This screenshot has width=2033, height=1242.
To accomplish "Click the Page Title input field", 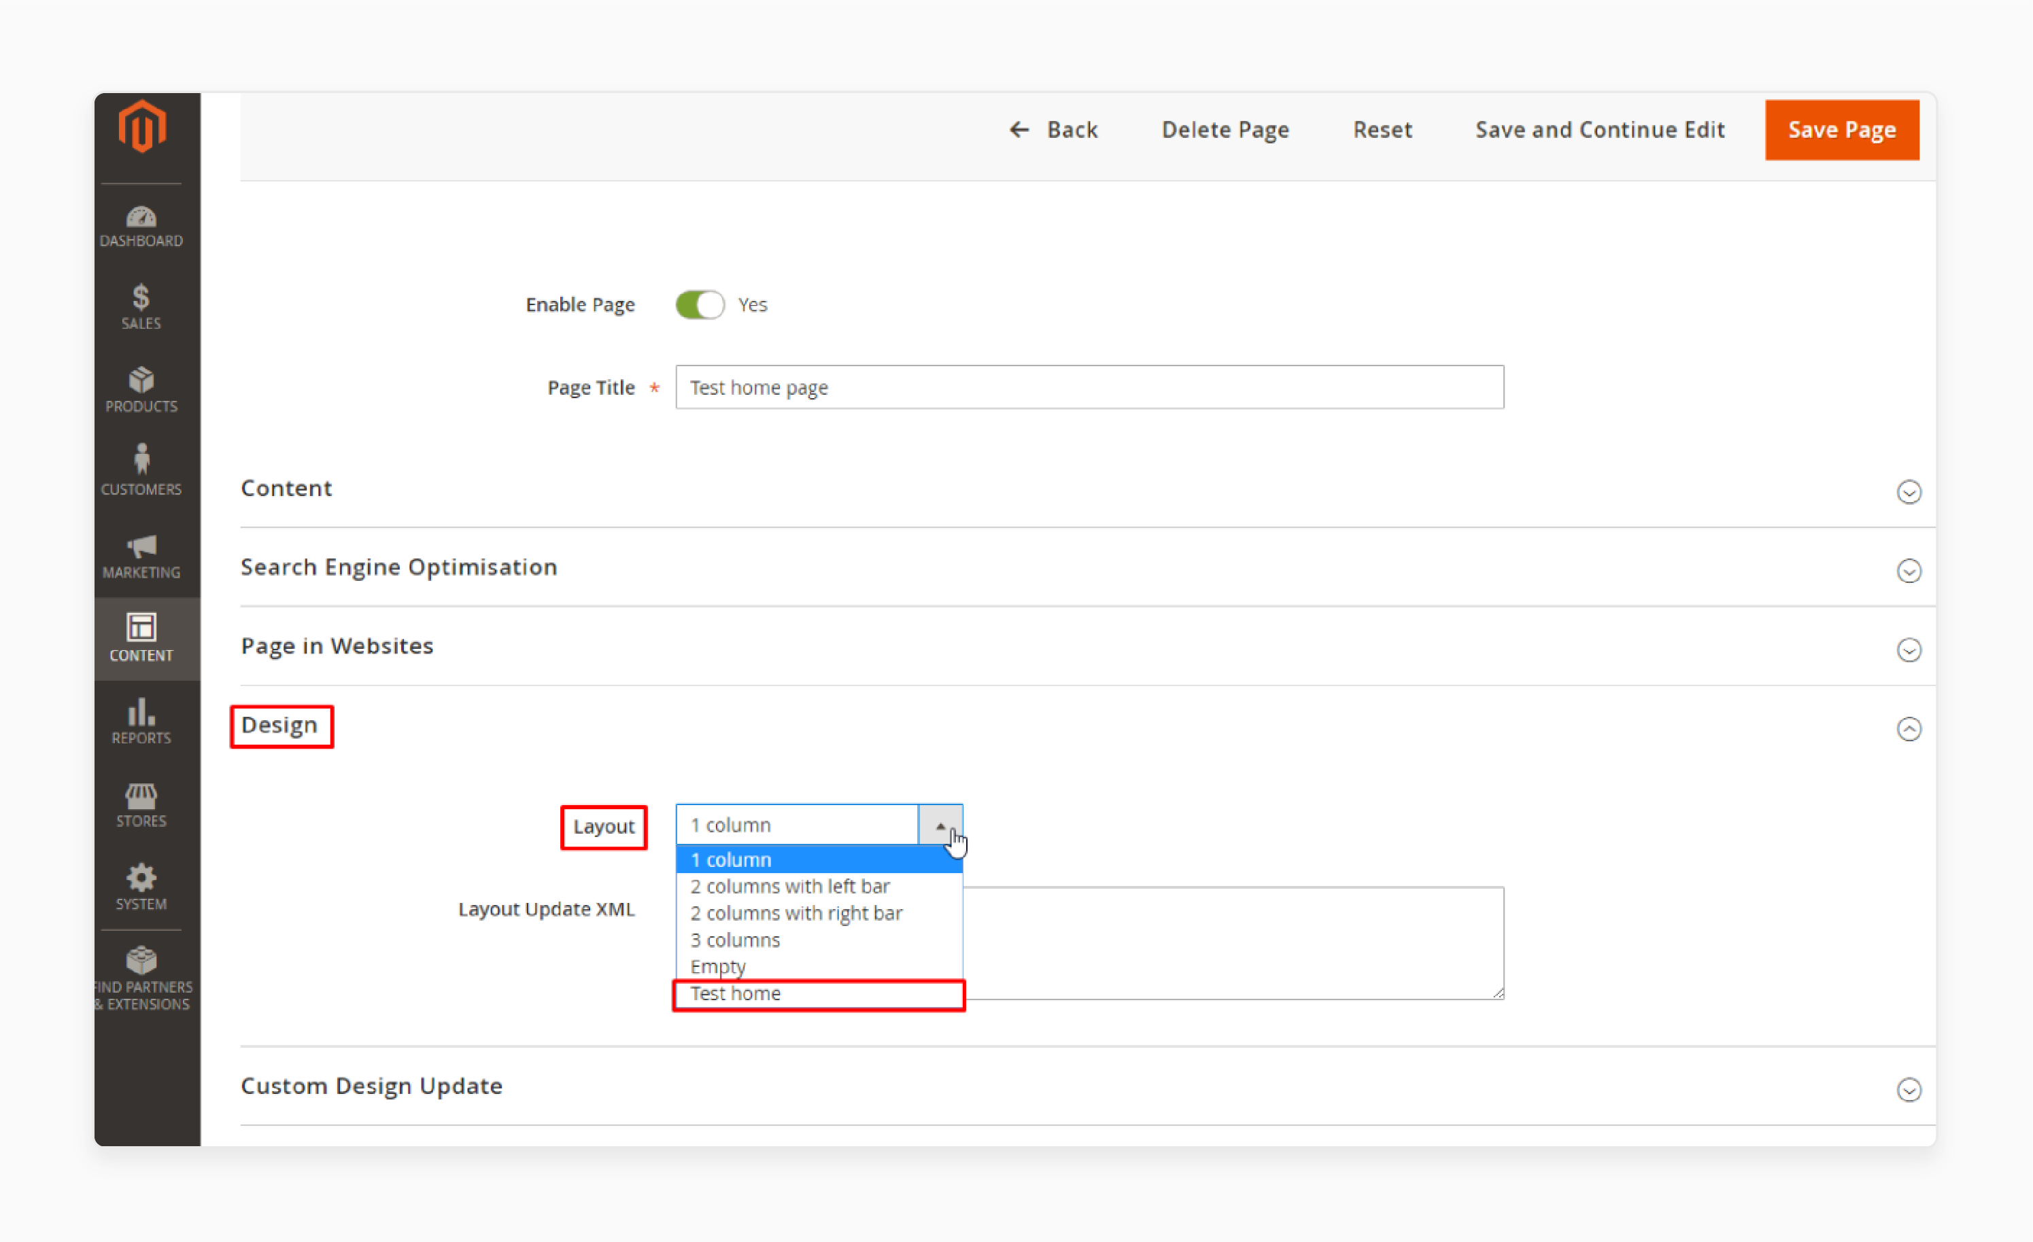I will (1089, 387).
